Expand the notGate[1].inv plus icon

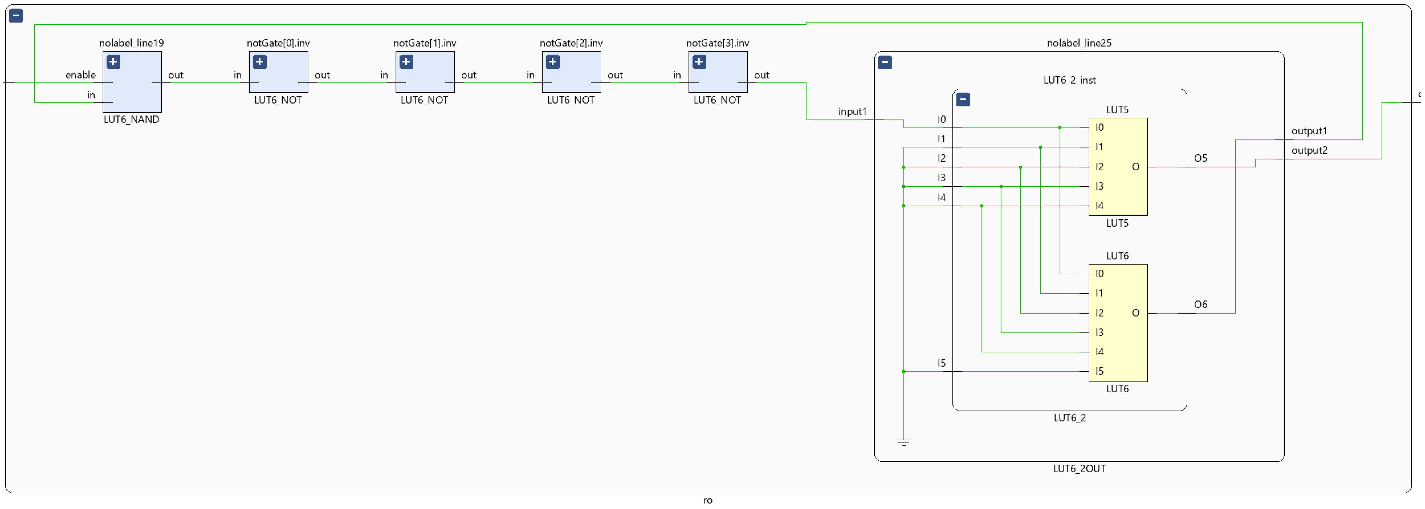[406, 62]
